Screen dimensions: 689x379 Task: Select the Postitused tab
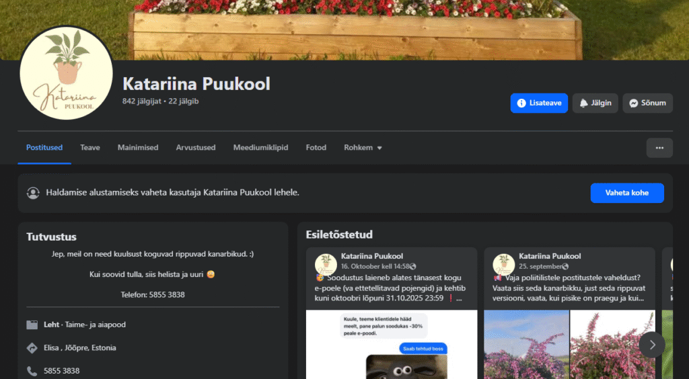[x=44, y=148]
